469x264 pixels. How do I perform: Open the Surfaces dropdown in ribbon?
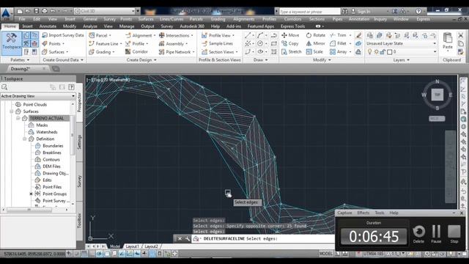[55, 52]
